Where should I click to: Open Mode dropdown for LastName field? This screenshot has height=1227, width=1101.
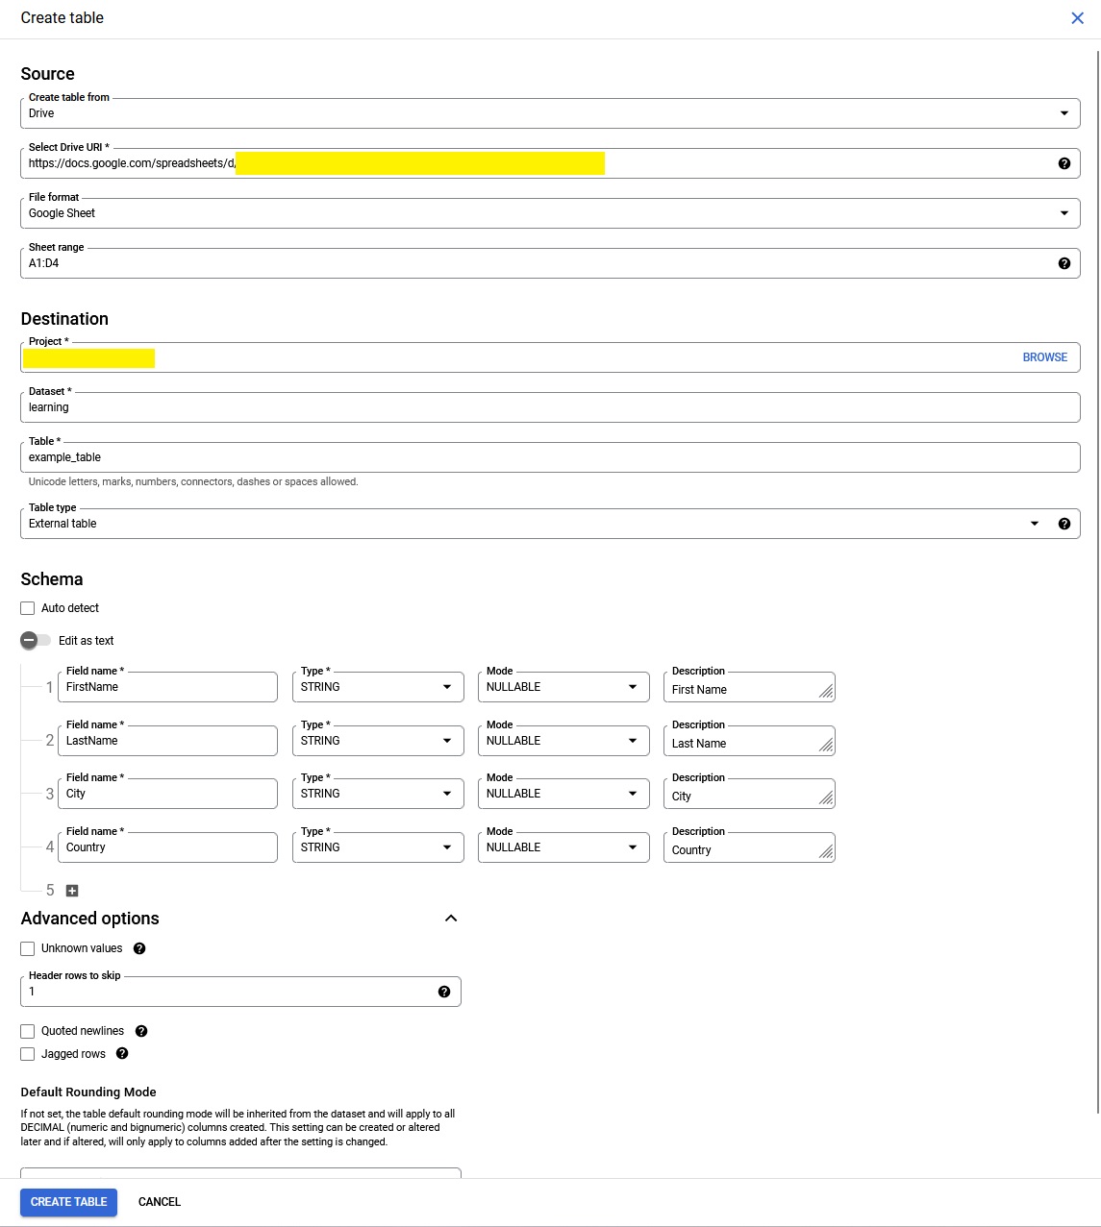click(563, 741)
